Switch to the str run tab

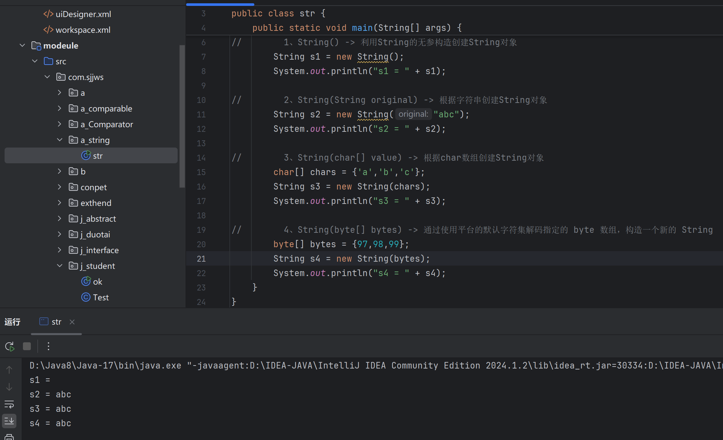(56, 322)
